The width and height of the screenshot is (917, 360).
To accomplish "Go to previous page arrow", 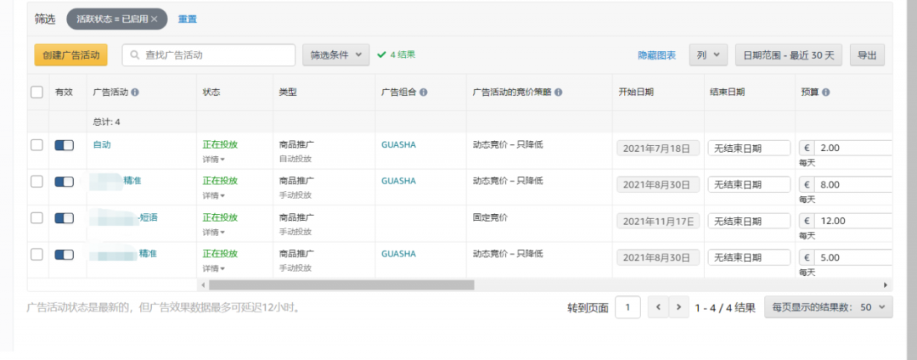I will click(x=658, y=307).
